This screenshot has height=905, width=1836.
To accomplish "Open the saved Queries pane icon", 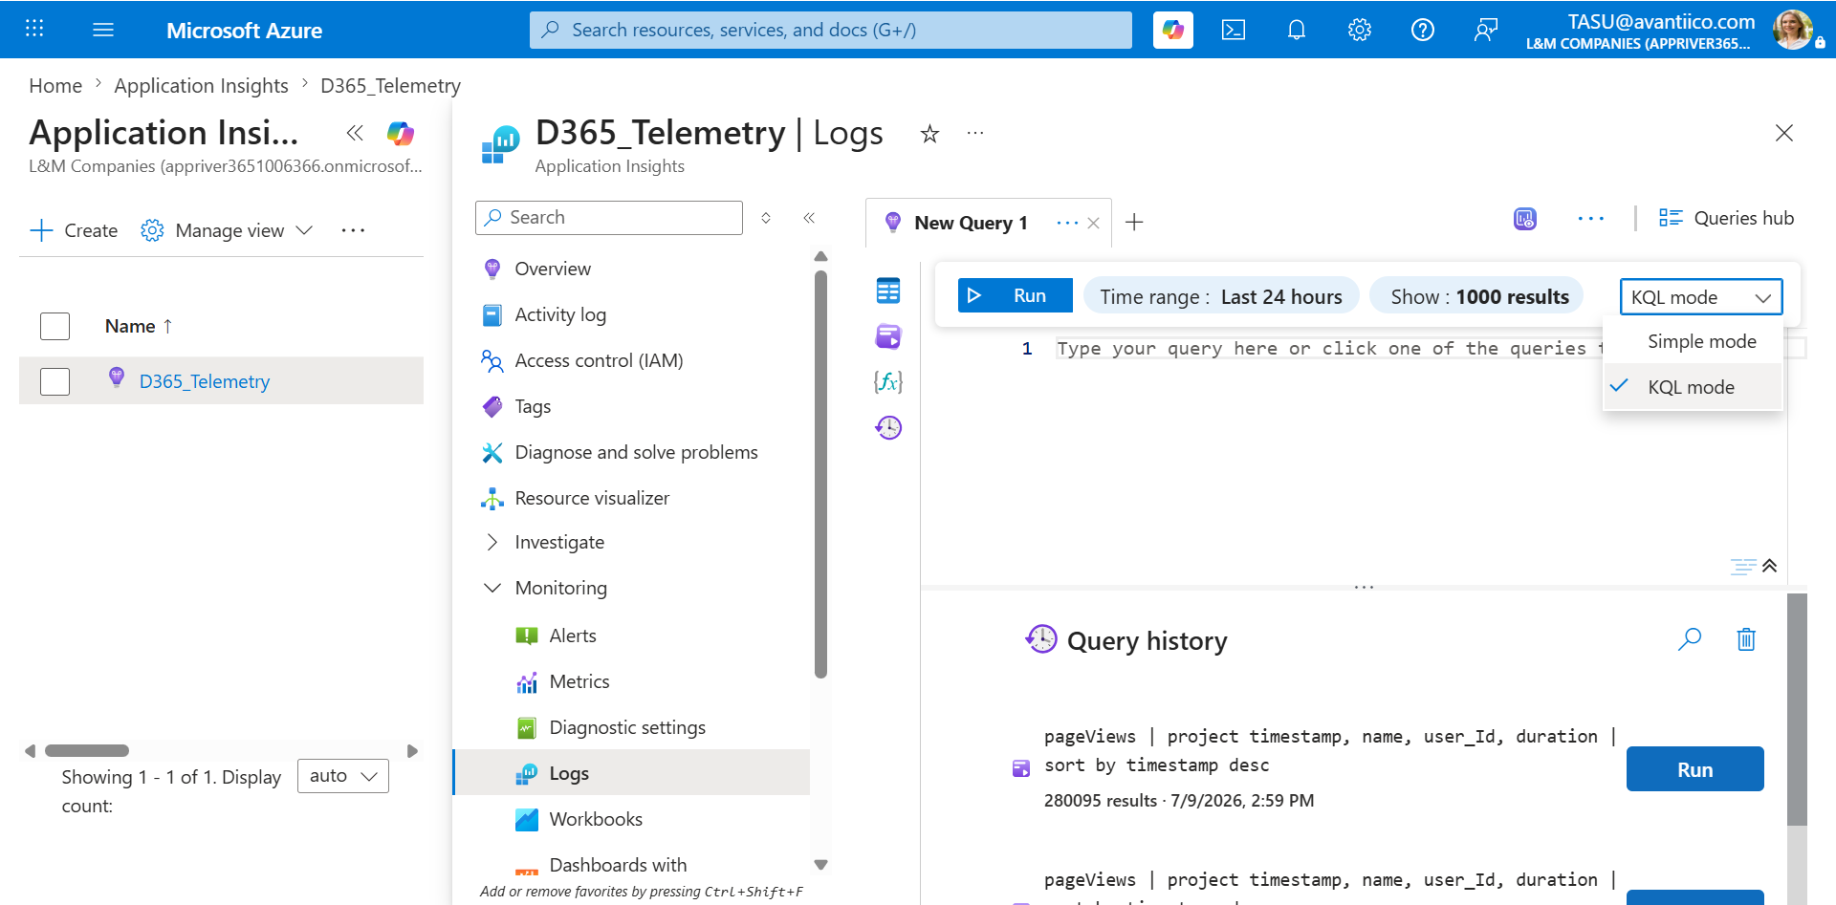I will tap(888, 336).
